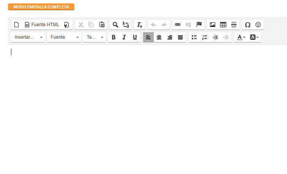Remove link with the unlink icon

[188, 25]
